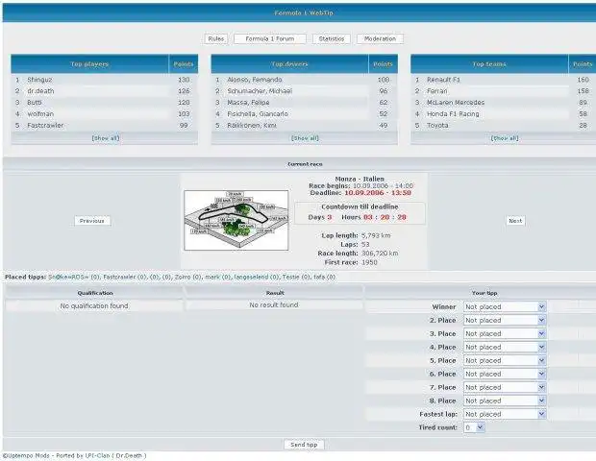Click team Ferrari
Screen dimensions: 596x461
[x=437, y=91]
